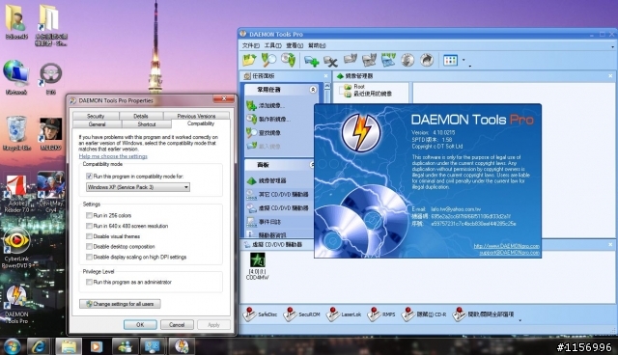The height and width of the screenshot is (355, 618).
Task: Uncheck Run this program in compatibility mode
Action: (x=89, y=177)
